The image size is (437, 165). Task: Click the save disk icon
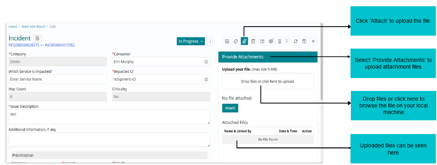(304, 41)
